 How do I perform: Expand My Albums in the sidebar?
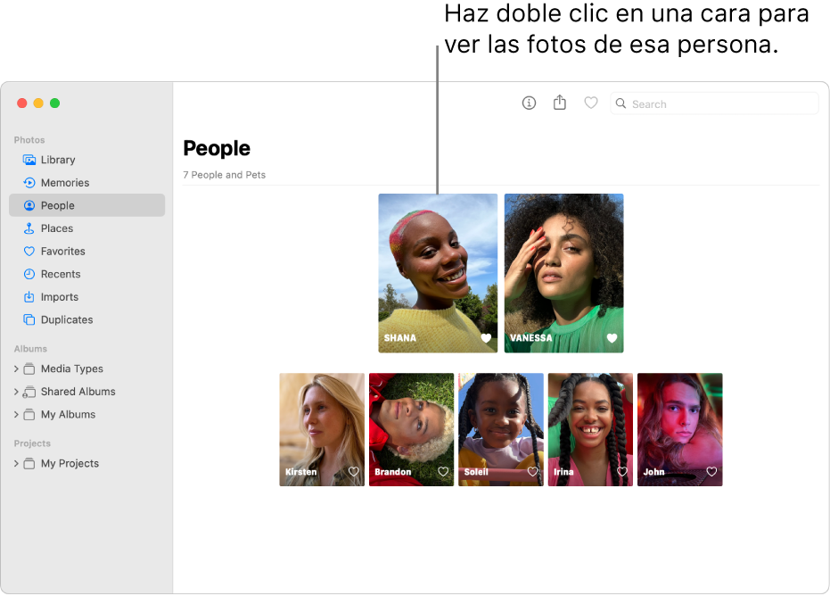click(x=16, y=414)
